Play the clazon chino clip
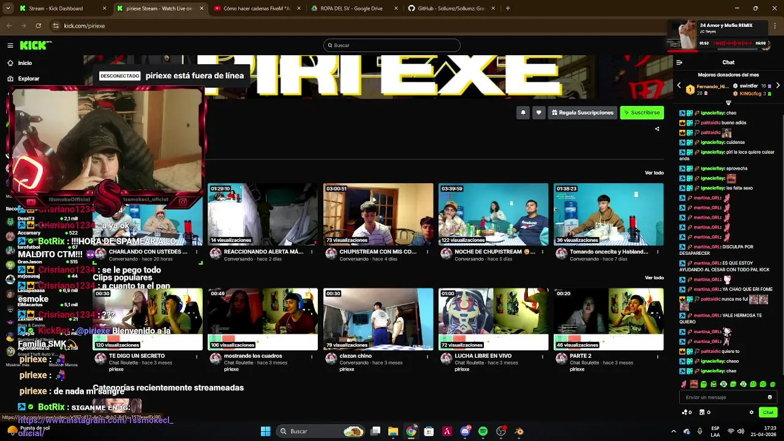 coord(378,319)
